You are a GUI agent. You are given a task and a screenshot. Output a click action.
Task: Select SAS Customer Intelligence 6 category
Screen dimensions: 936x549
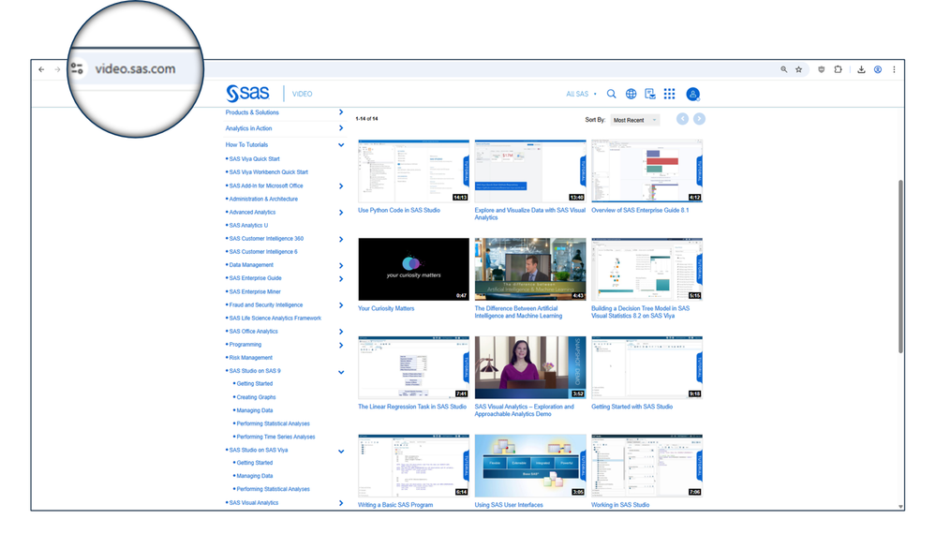[263, 251]
